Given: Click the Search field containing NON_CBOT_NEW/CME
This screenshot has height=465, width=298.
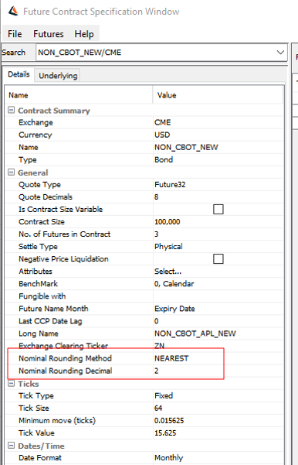Looking at the screenshot, I should click(x=161, y=53).
